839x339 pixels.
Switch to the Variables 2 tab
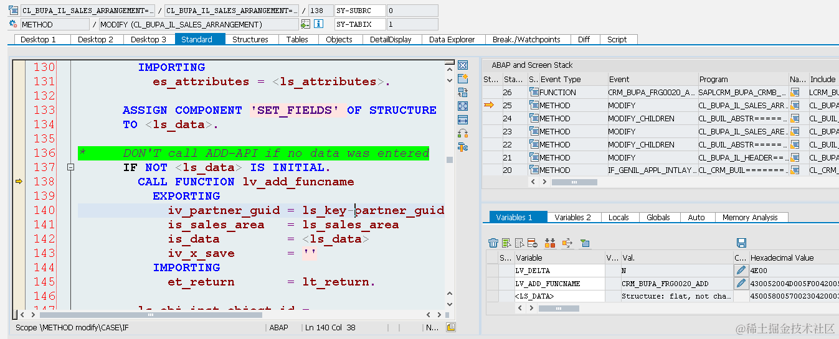pos(573,217)
